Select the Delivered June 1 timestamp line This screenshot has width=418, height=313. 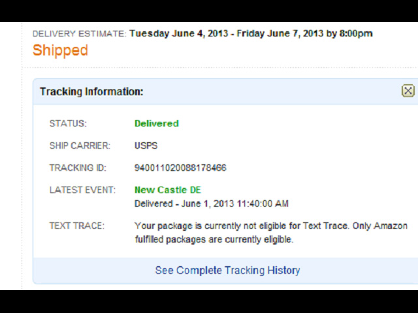[x=211, y=203]
